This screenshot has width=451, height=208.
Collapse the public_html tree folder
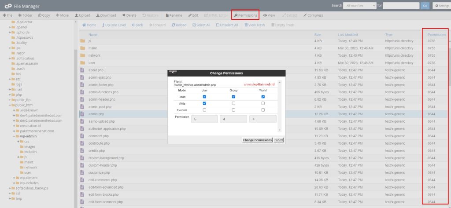10,105
